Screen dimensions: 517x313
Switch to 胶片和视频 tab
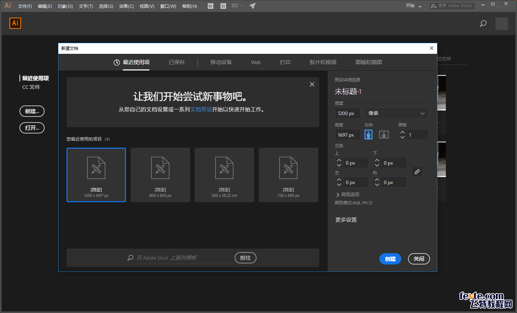pyautogui.click(x=323, y=62)
